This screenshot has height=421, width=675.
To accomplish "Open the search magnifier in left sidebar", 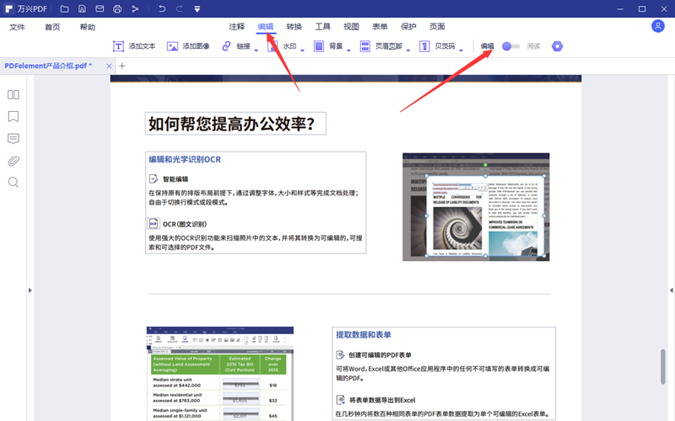I will tap(13, 183).
